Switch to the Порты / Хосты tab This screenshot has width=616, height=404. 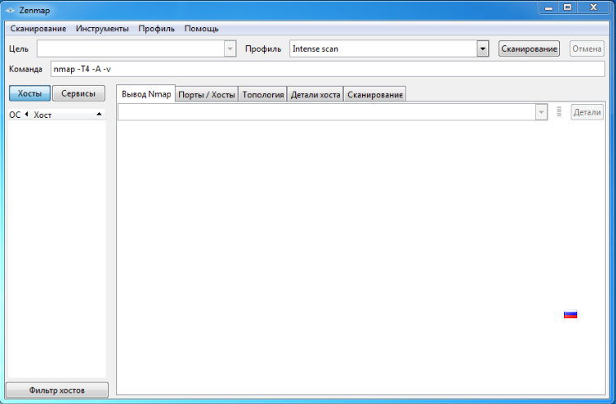click(207, 95)
